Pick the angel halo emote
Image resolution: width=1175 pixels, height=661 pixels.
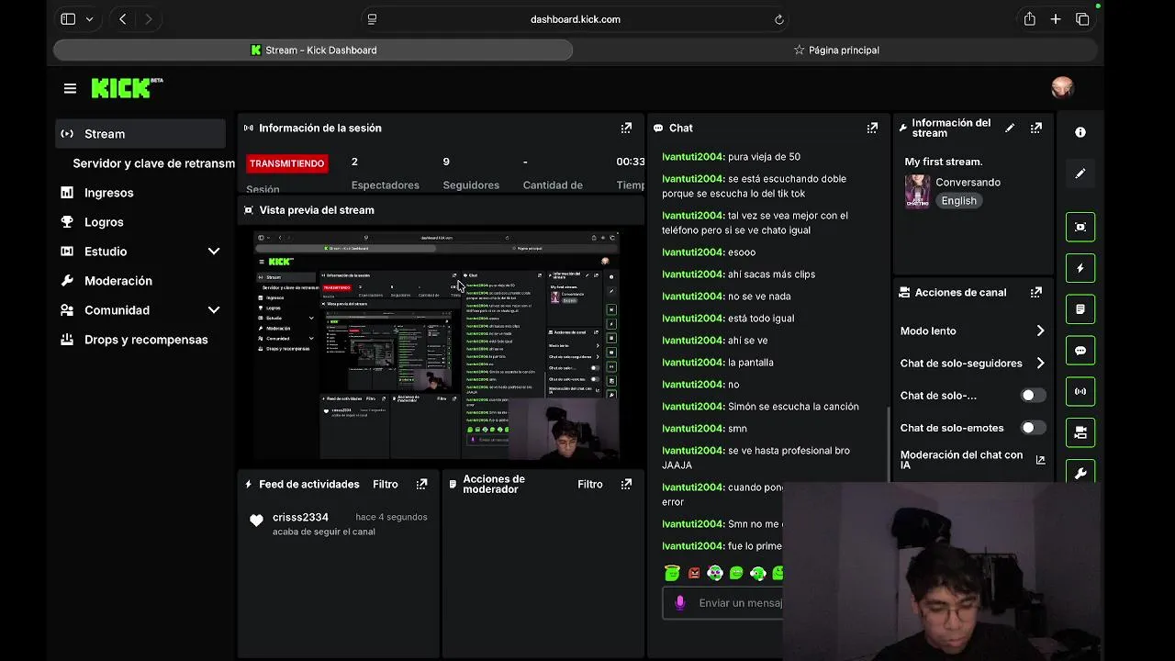[x=672, y=573]
